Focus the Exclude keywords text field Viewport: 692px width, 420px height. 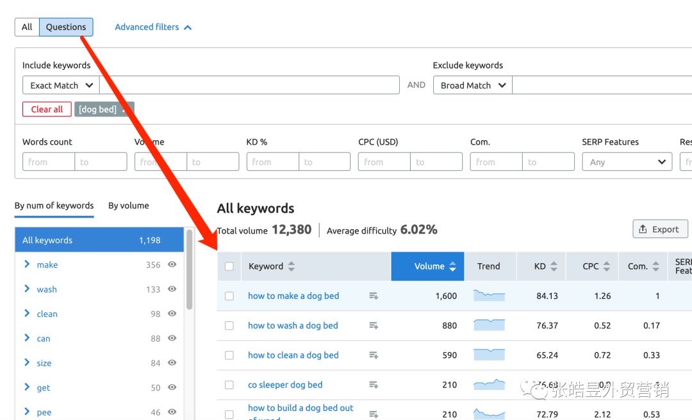point(602,85)
